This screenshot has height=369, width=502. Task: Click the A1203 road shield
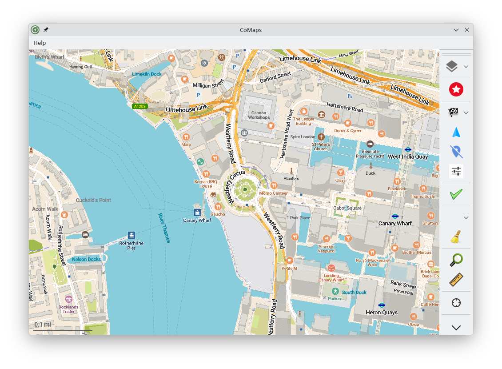(x=139, y=106)
